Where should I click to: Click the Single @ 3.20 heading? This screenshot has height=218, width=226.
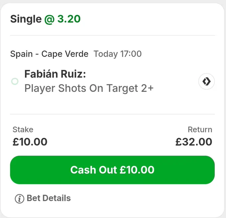(45, 19)
